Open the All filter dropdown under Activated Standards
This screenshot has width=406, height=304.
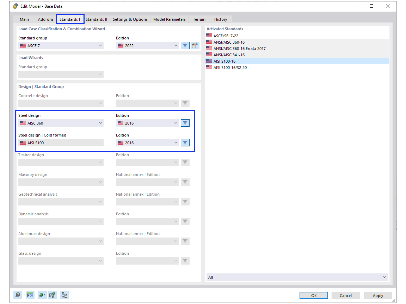pyautogui.click(x=297, y=277)
